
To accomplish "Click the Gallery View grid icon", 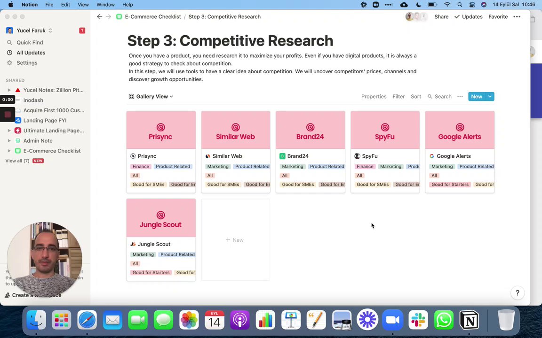I will click(131, 97).
